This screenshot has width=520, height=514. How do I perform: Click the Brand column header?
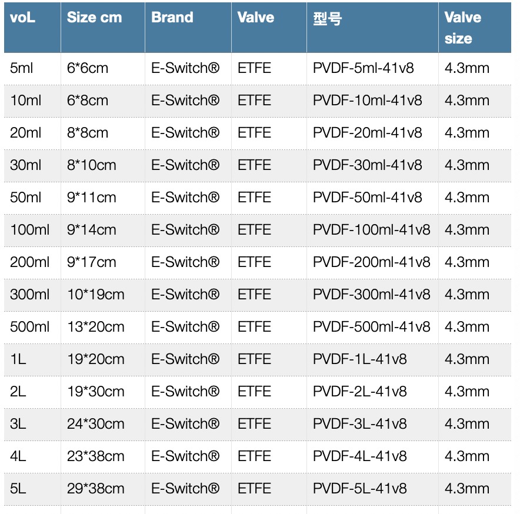pyautogui.click(x=172, y=18)
